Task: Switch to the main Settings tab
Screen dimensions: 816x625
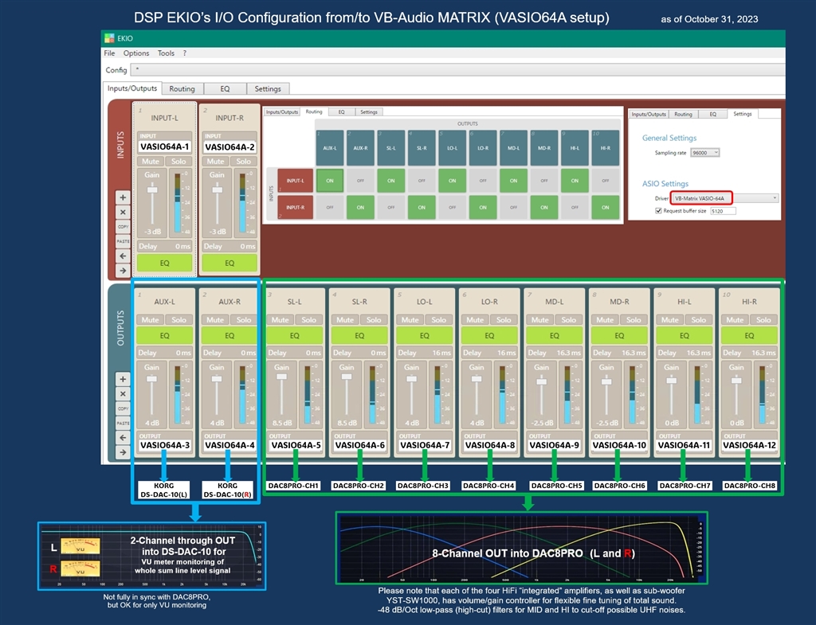Action: [268, 89]
